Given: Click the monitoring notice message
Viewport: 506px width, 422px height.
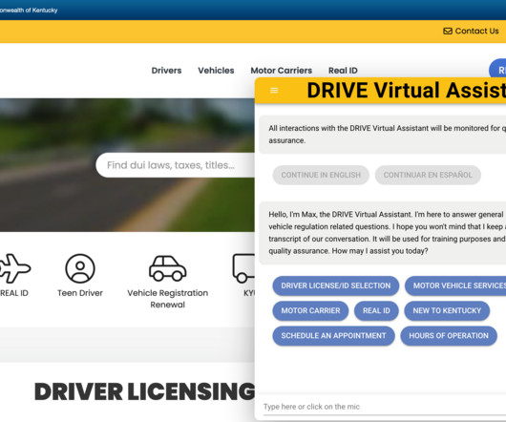Looking at the screenshot, I should [383, 135].
